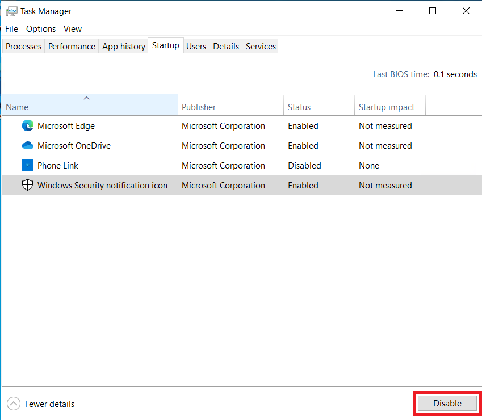Click the None startup impact value
Viewport: 482px width, 420px height.
click(x=369, y=166)
